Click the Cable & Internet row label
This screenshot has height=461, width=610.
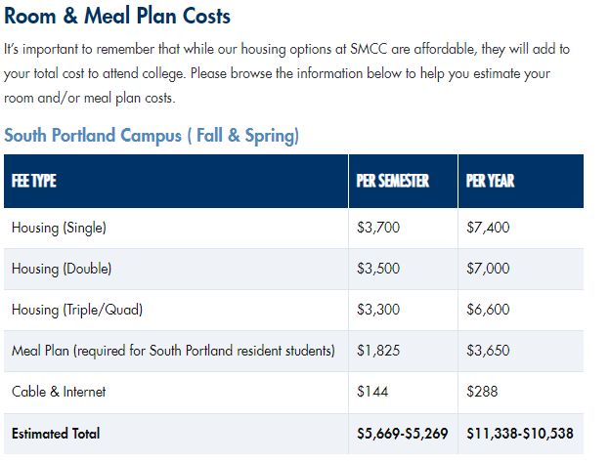coord(59,392)
